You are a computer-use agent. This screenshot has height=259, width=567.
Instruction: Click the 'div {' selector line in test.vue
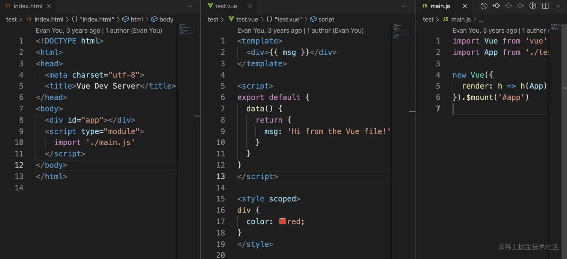249,210
